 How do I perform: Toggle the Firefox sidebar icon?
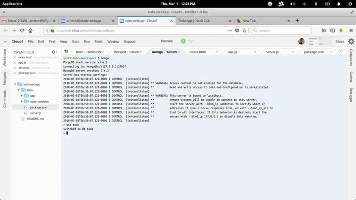332,31
